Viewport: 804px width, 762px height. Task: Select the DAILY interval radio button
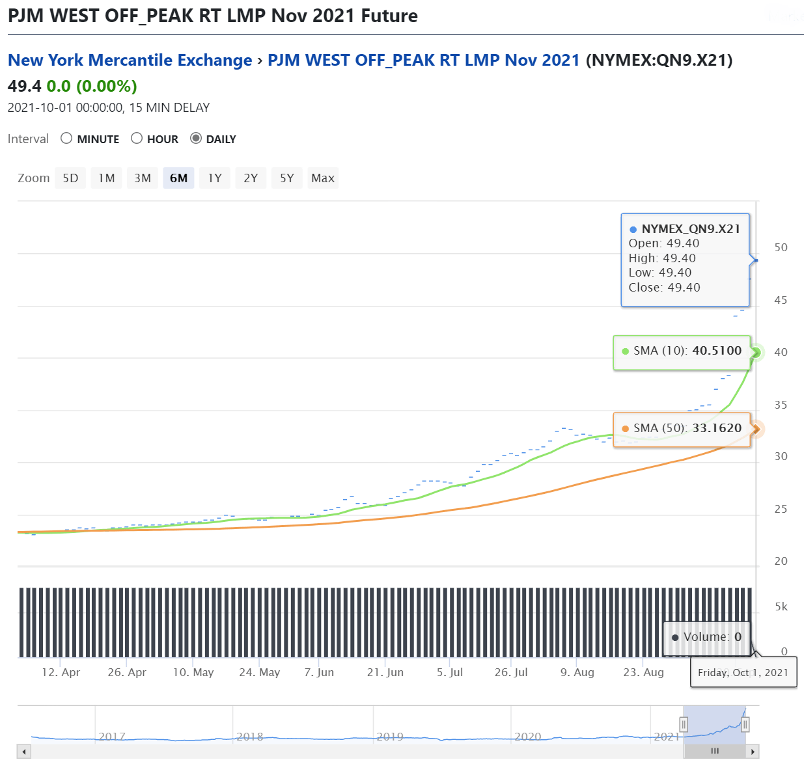[196, 139]
